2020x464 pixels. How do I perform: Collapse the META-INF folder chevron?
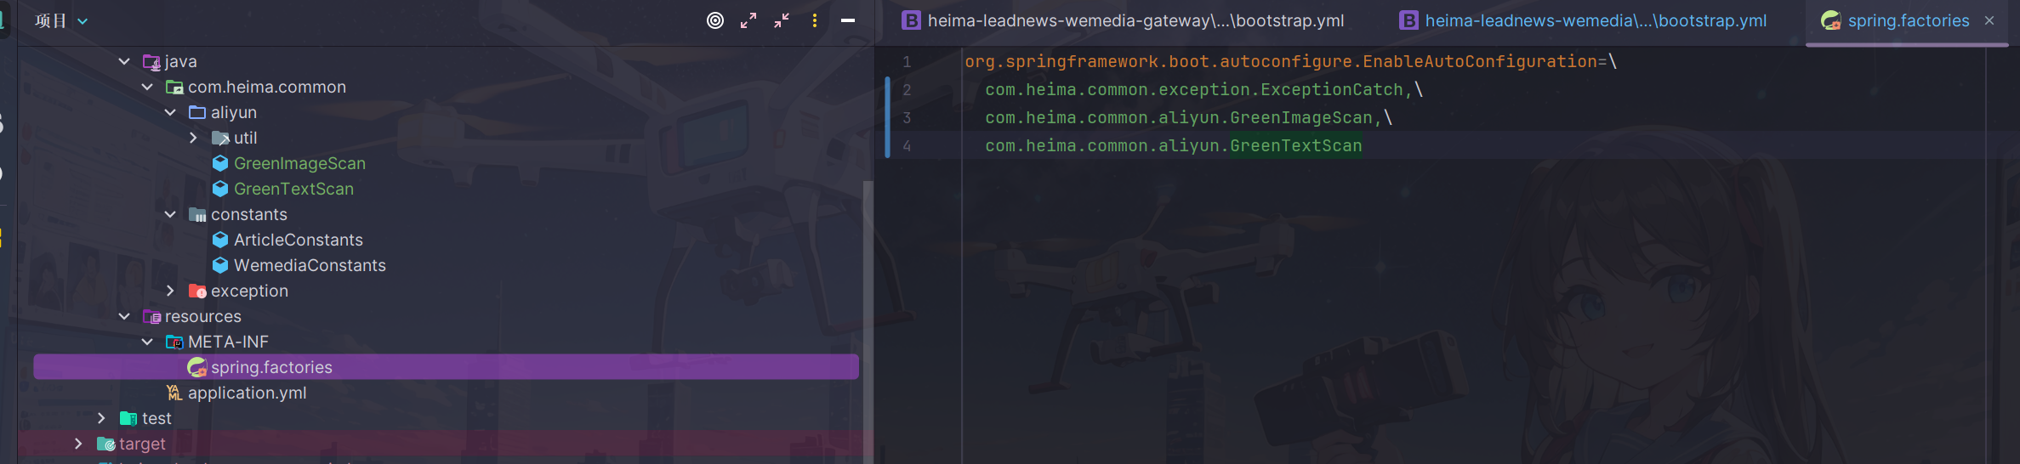pyautogui.click(x=147, y=342)
